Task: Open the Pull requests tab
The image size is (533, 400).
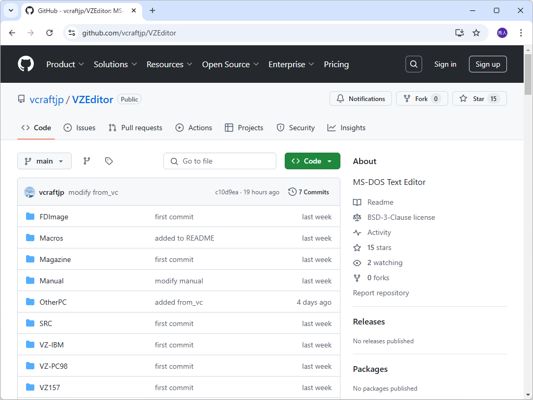Action: point(135,128)
